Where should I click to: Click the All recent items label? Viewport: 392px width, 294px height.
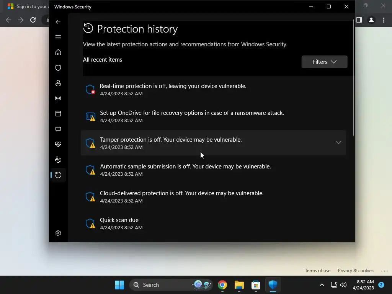(x=103, y=59)
